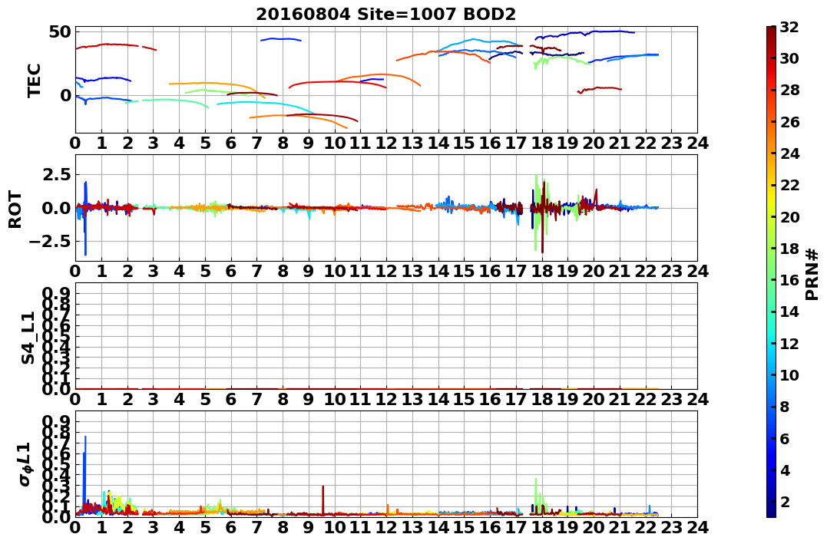This screenshot has width=827, height=544.
Task: Click the S4_L1 y-axis label
Action: click(28, 338)
